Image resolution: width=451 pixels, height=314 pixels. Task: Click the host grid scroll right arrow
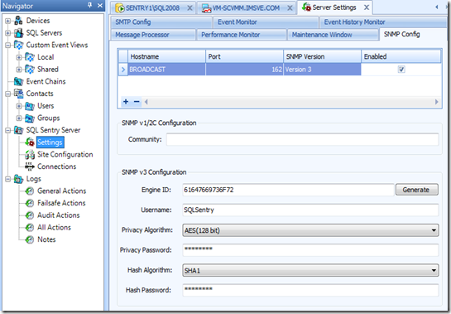coord(437,102)
